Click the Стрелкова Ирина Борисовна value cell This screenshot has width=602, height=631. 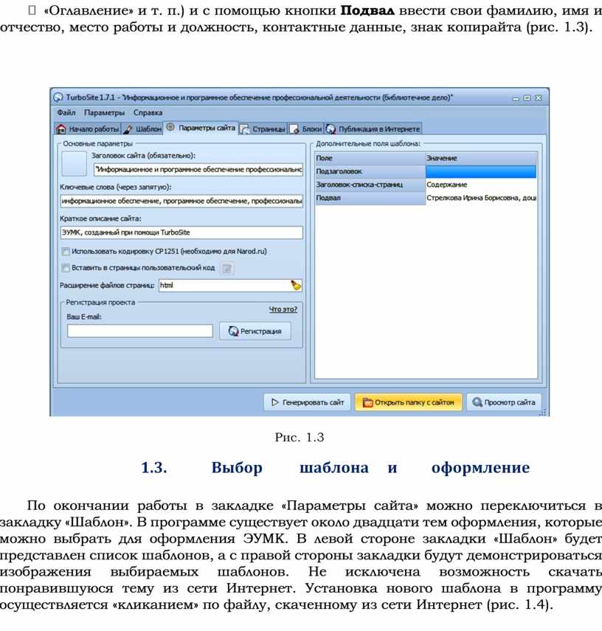pos(481,198)
